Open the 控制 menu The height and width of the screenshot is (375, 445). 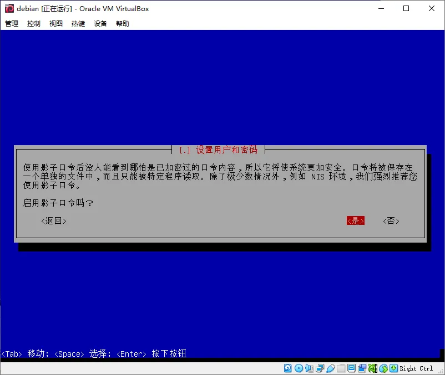[34, 23]
